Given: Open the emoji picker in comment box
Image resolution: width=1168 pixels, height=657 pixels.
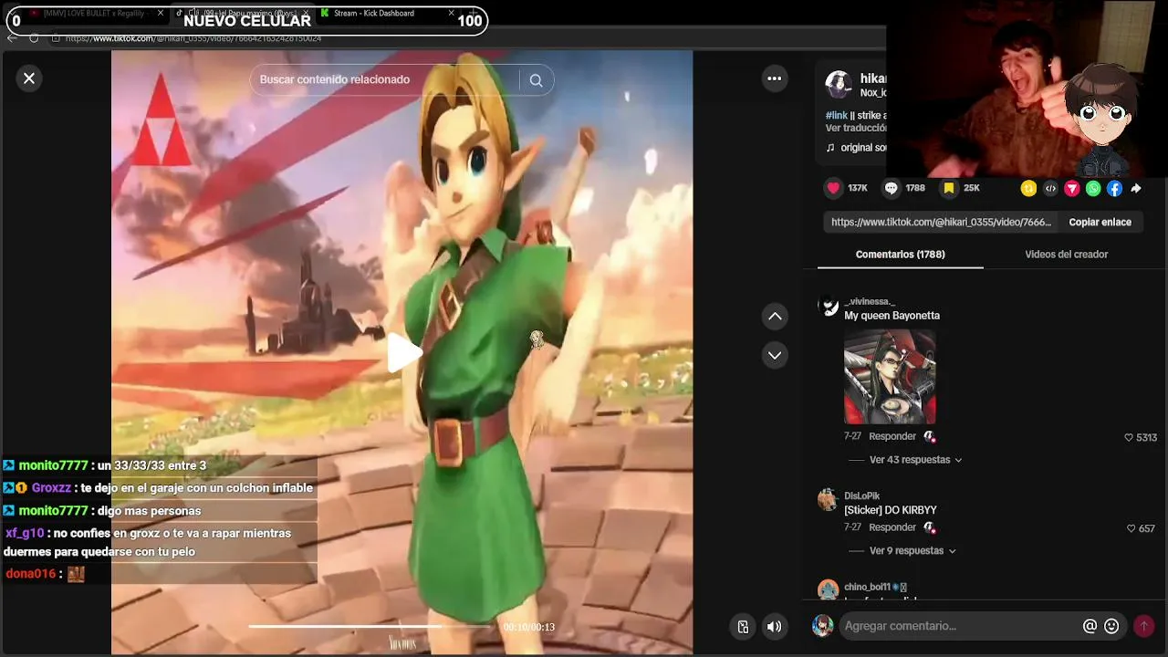Looking at the screenshot, I should point(1111,626).
